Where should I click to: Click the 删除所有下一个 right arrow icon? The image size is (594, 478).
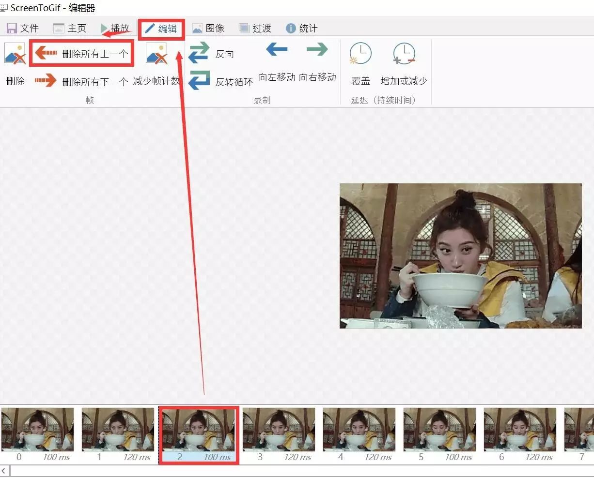coord(46,80)
